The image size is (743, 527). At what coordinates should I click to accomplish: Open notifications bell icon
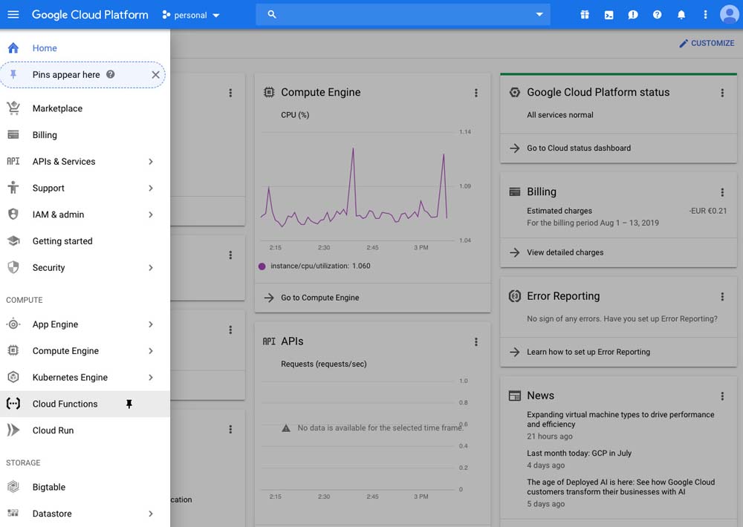(681, 15)
